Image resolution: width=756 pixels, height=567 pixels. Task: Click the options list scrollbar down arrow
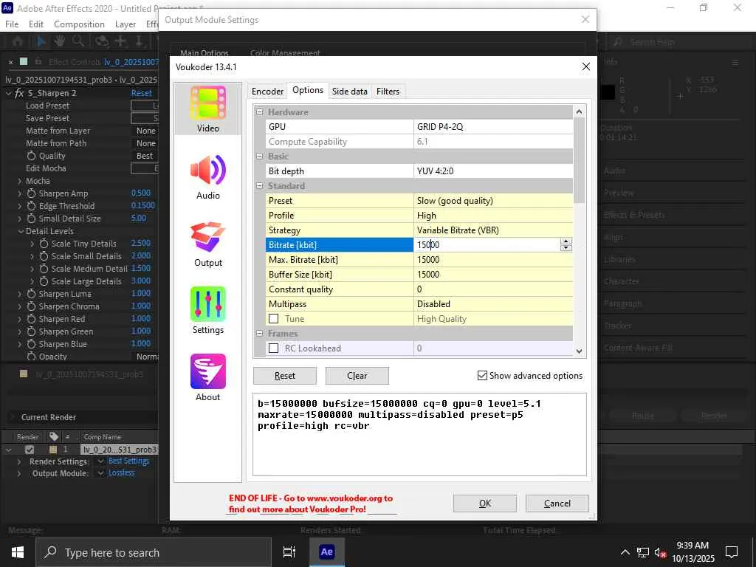(579, 351)
